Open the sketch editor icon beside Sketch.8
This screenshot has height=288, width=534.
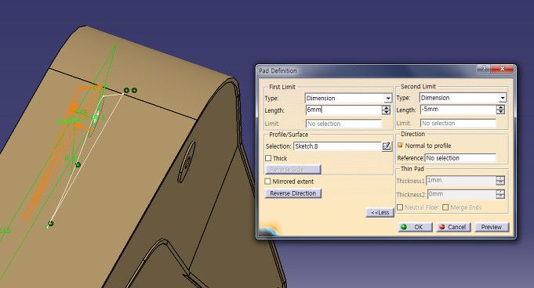(387, 146)
